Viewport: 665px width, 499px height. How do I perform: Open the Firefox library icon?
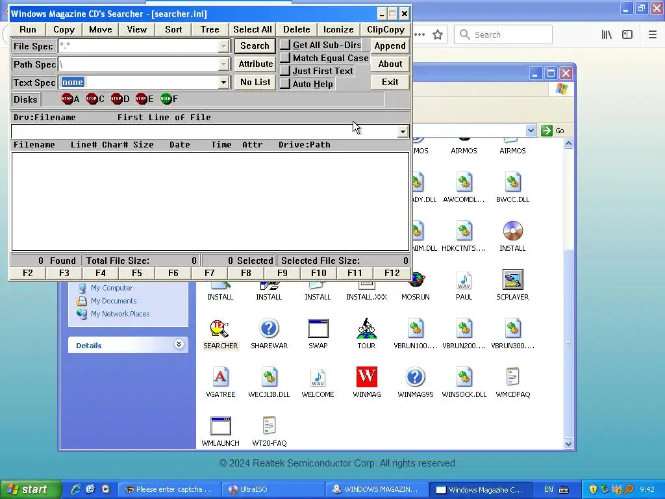pos(607,35)
